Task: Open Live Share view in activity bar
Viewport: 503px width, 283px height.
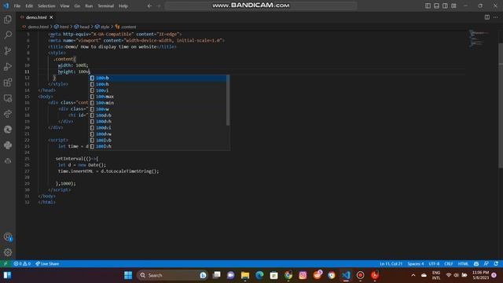Action: (x=8, y=113)
